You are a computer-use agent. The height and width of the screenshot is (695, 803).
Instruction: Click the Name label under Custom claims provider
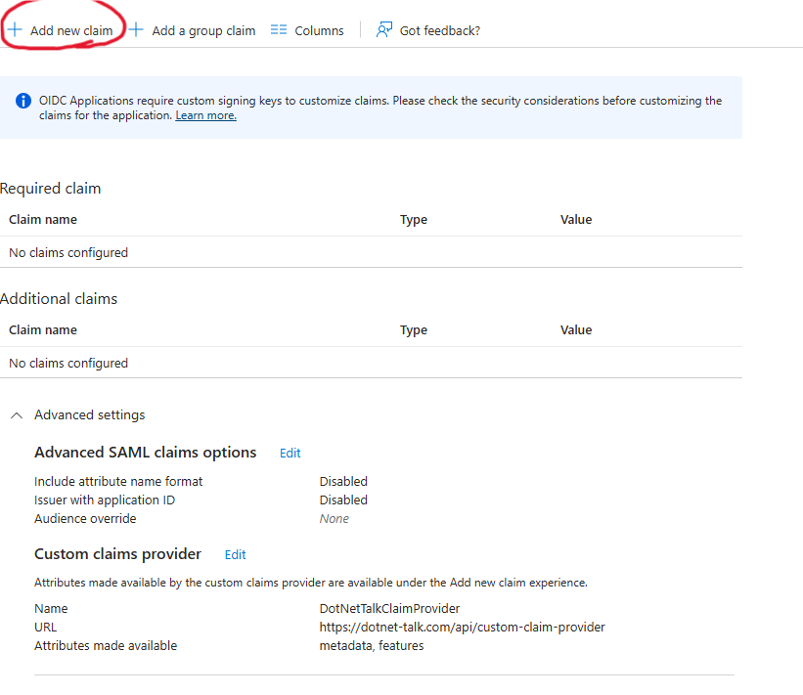coord(51,609)
